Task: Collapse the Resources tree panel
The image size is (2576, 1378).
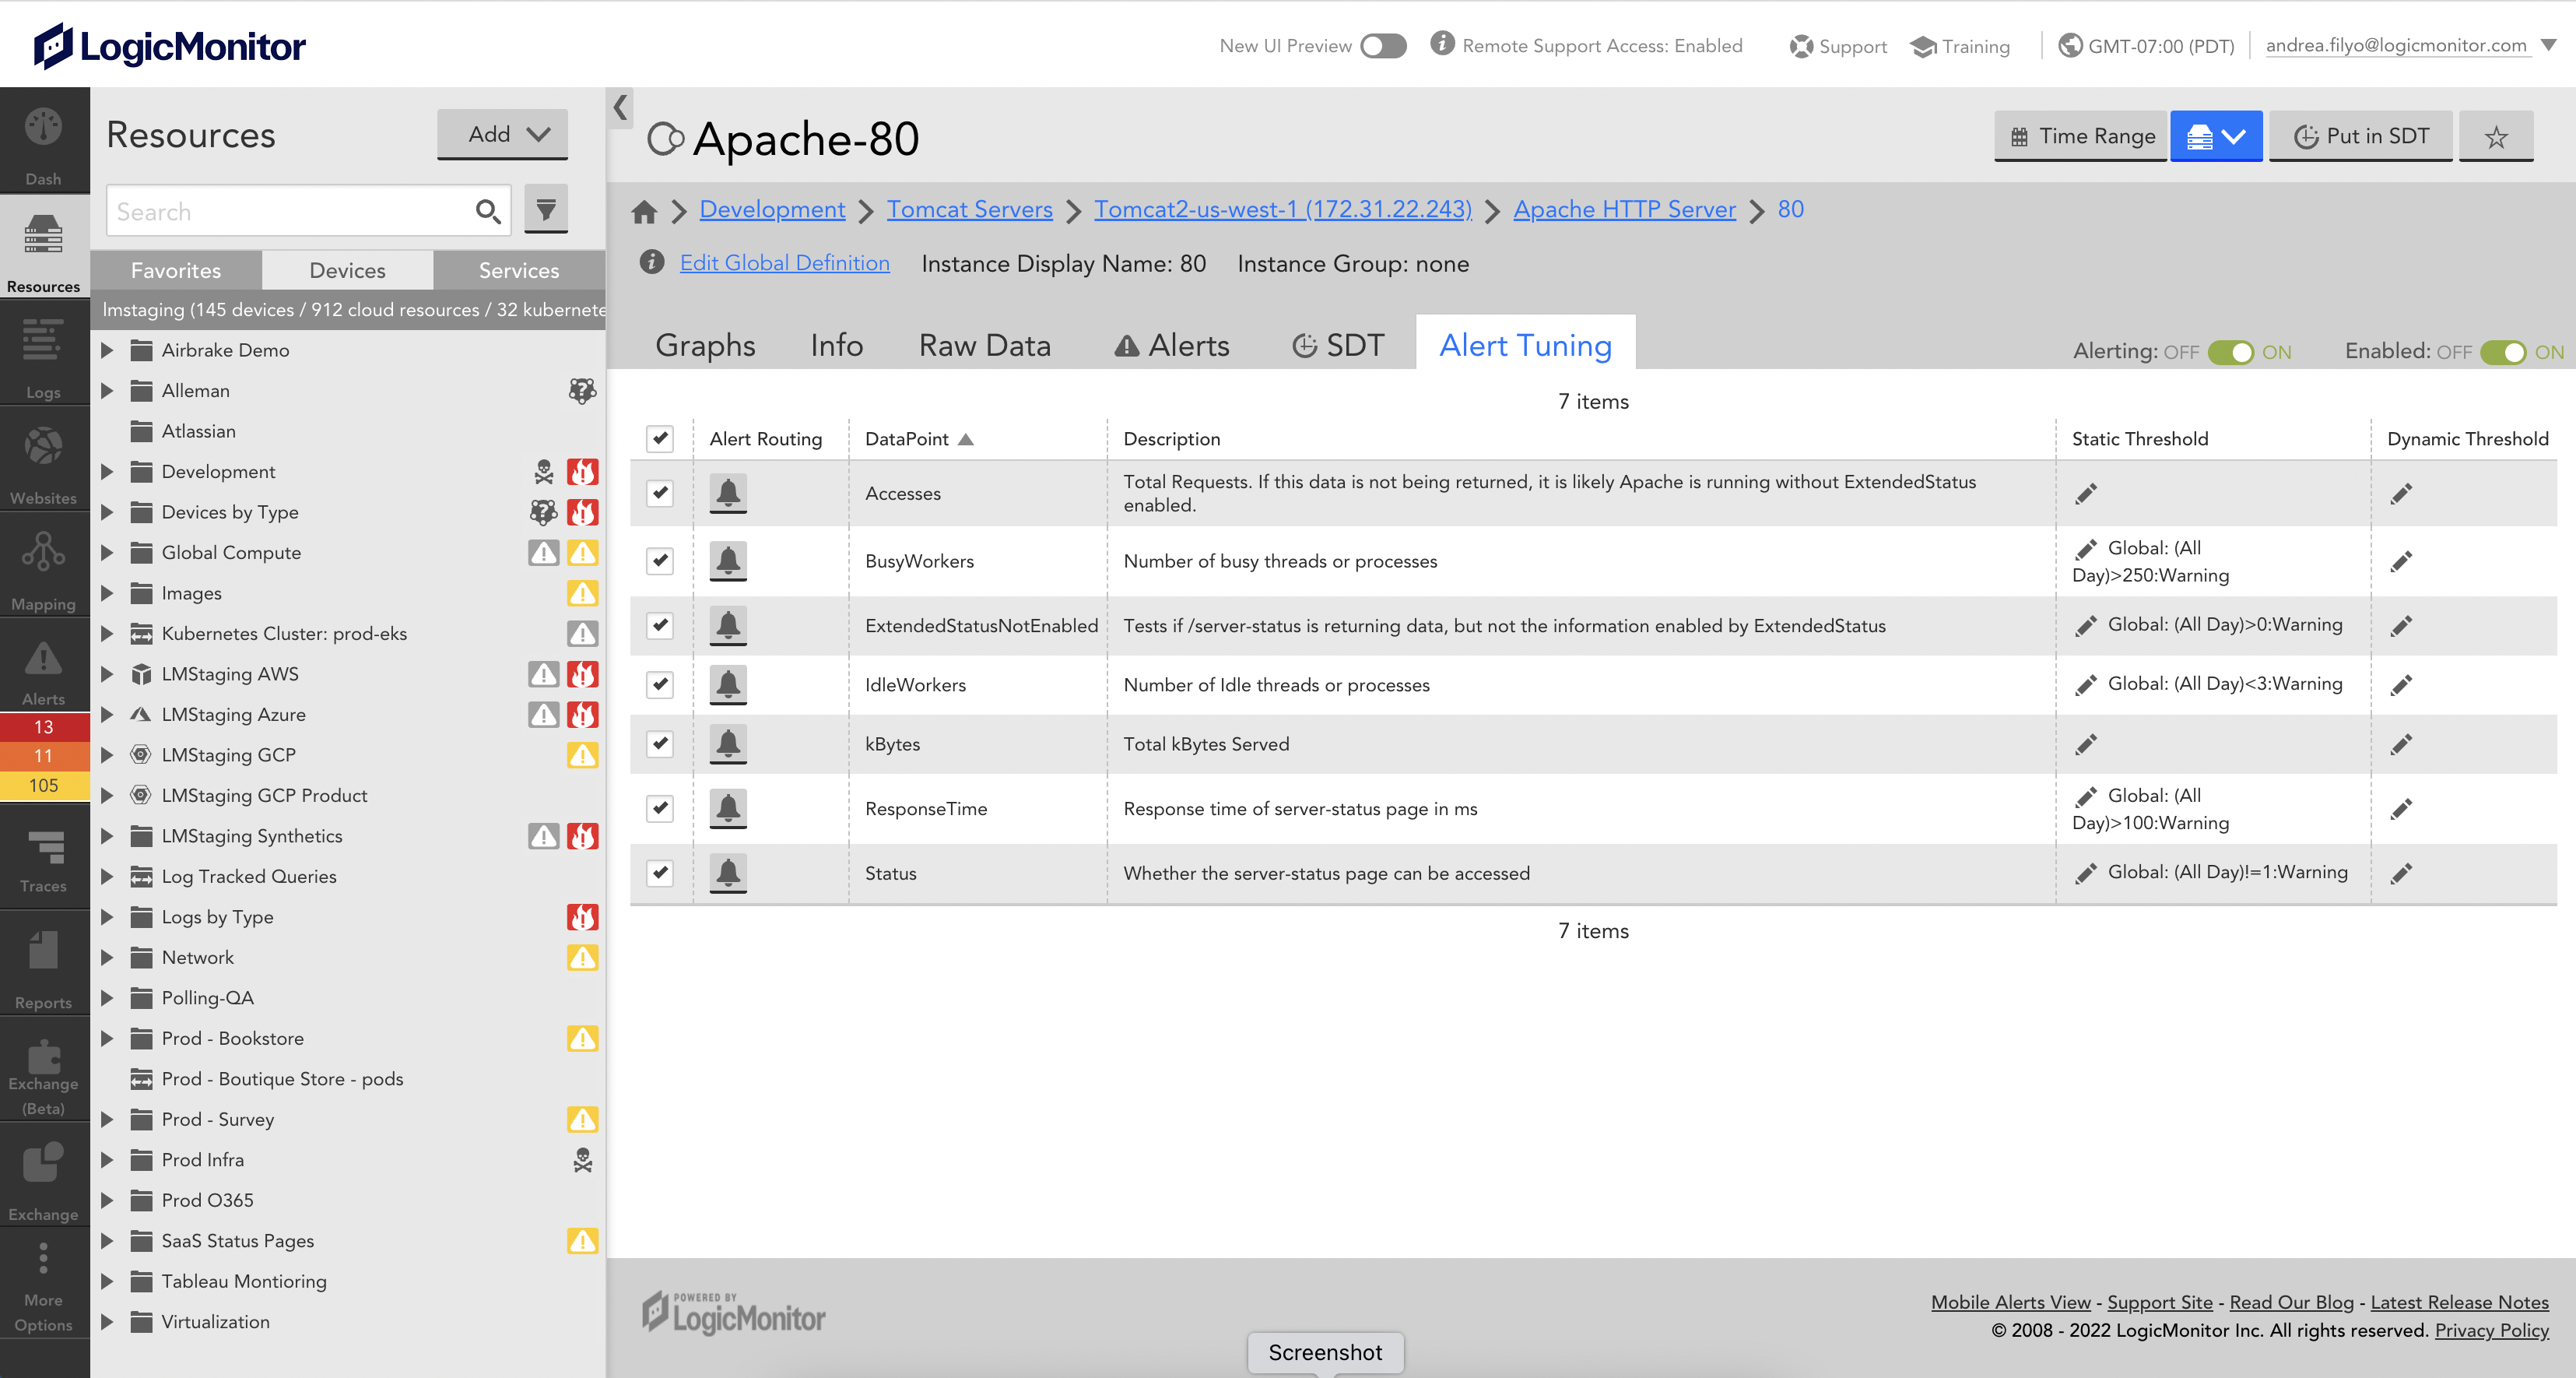Action: [620, 107]
